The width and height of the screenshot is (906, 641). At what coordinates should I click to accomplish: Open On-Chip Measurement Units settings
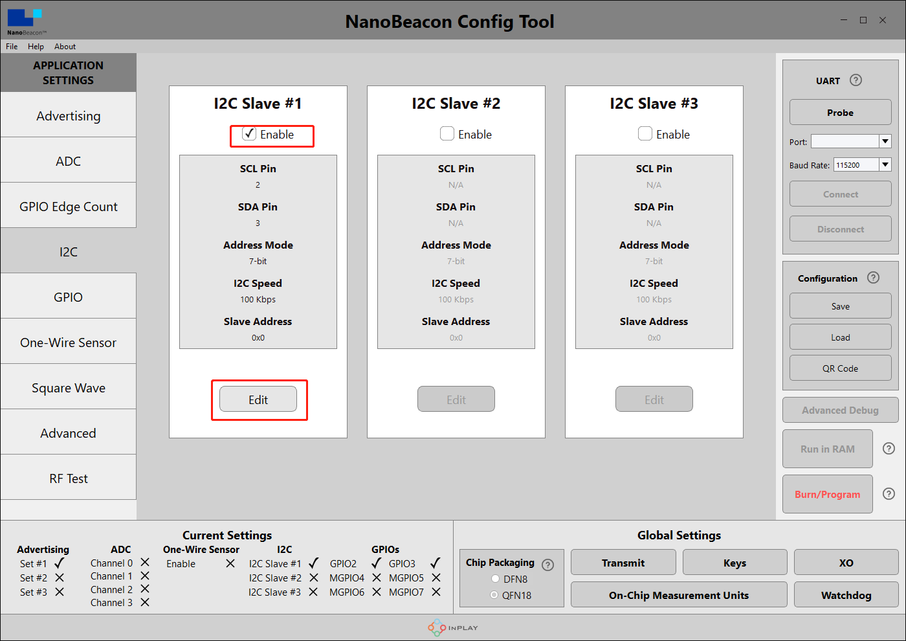679,594
